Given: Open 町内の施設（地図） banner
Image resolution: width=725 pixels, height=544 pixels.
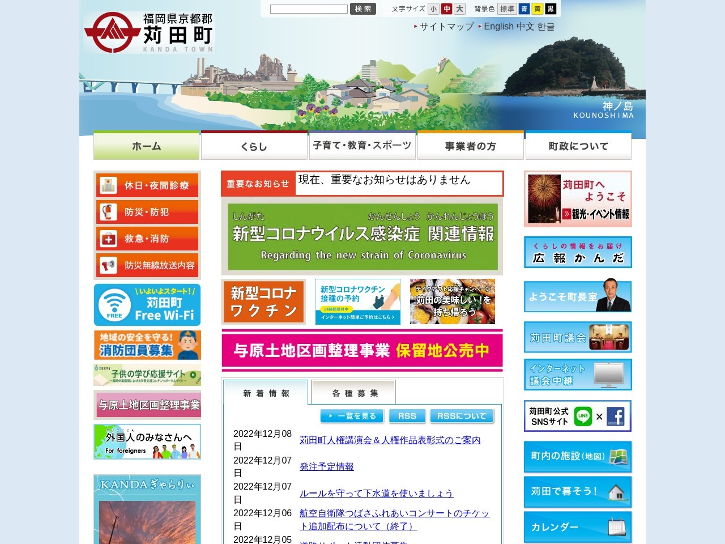Looking at the screenshot, I should coord(578,457).
